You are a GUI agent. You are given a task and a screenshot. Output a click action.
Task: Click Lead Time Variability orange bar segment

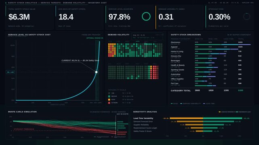pyautogui.click(x=187, y=118)
